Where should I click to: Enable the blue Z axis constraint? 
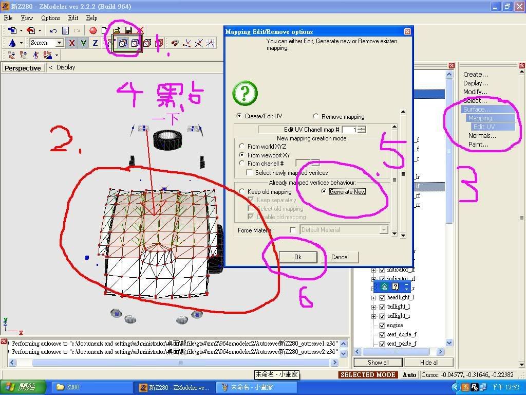(x=95, y=43)
